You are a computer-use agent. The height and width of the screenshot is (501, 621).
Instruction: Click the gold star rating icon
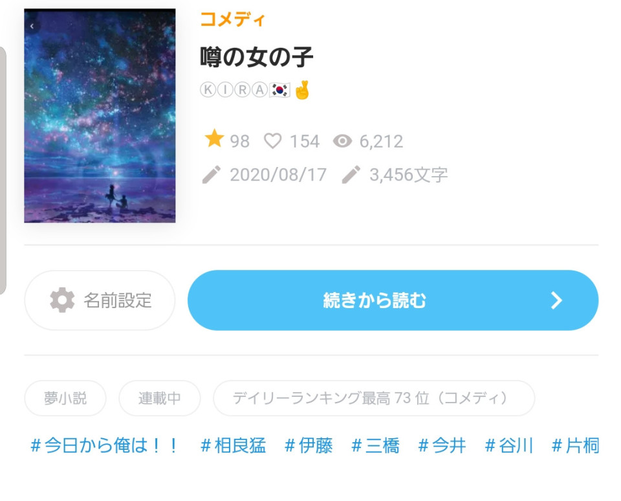point(214,139)
